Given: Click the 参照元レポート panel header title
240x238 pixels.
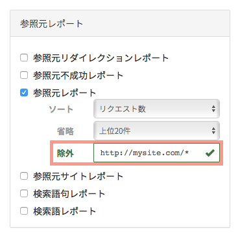Looking at the screenshot, I should (x=51, y=23).
